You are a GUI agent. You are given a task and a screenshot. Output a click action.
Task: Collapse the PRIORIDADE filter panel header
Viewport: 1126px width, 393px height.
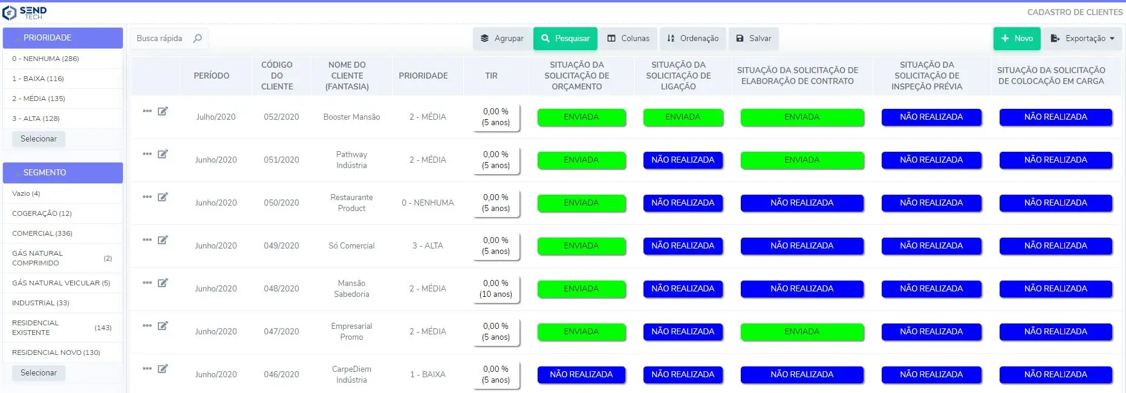tap(63, 38)
